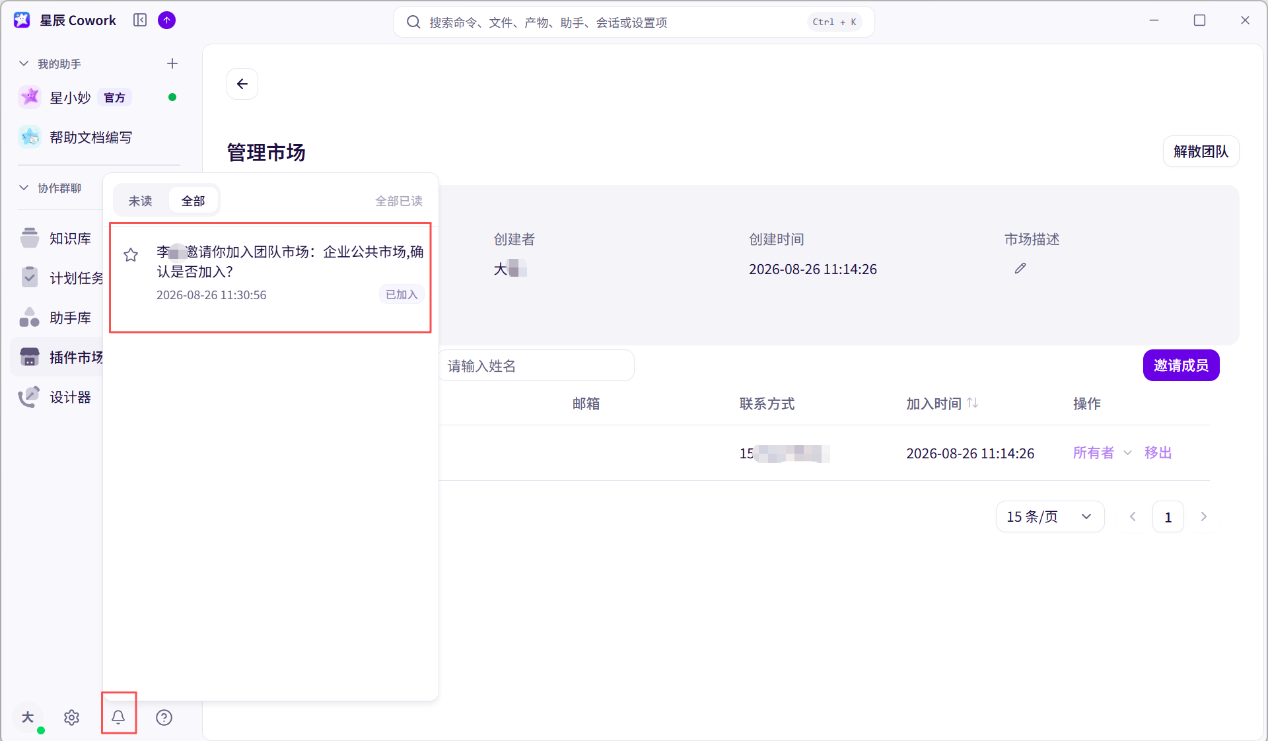1268x741 pixels.
Task: Click the 星辰 Cowork logo icon
Action: coord(22,20)
